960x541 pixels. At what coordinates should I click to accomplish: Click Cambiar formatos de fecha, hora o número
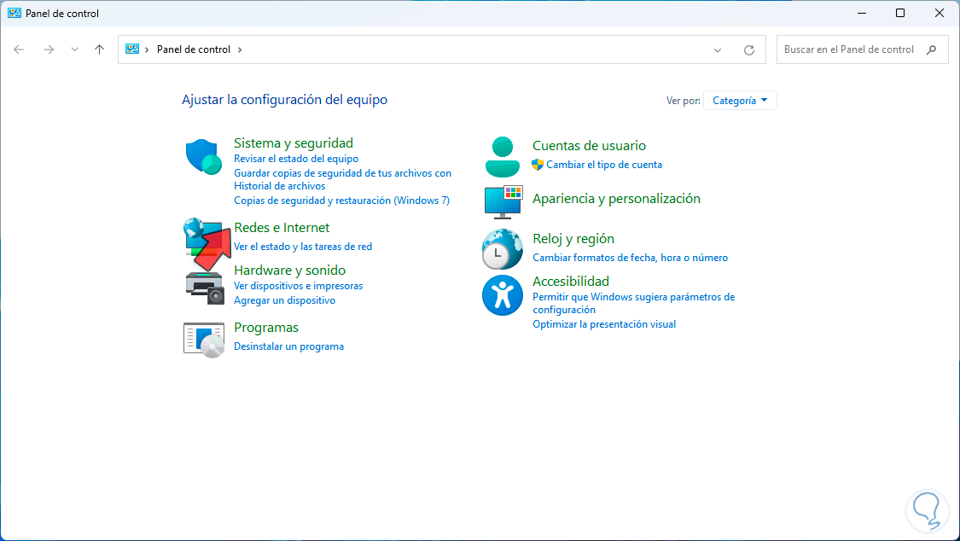click(x=630, y=258)
